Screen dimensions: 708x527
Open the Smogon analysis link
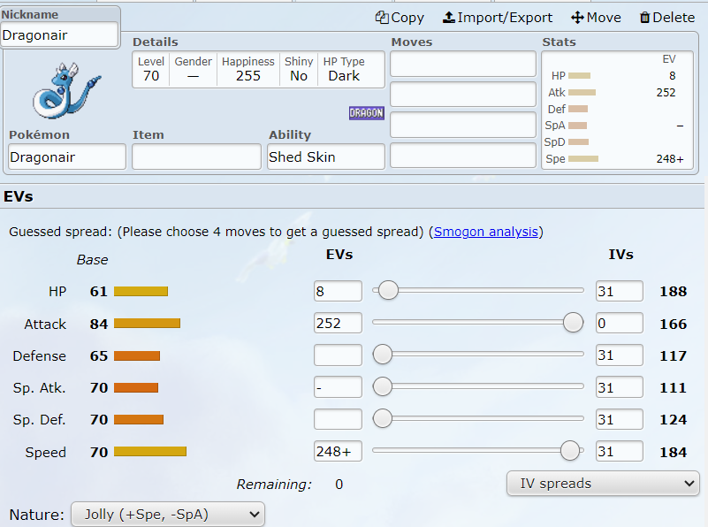point(485,232)
